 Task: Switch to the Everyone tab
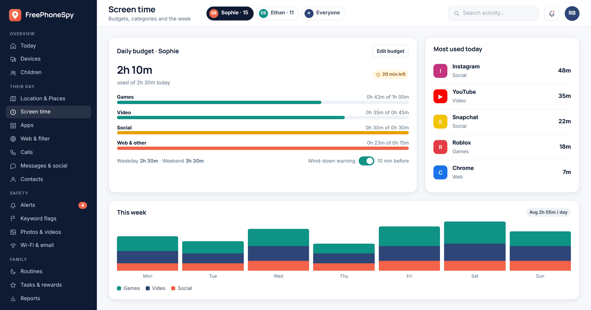point(323,13)
